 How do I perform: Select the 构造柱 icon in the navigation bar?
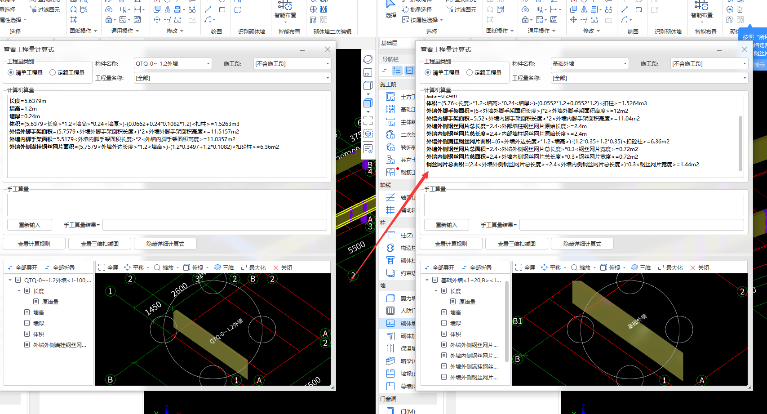pos(390,248)
